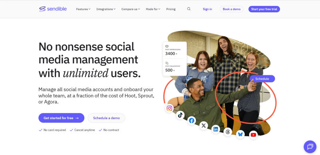320x155 pixels.
Task: Select the YouTube icon
Action: pyautogui.click(x=253, y=135)
